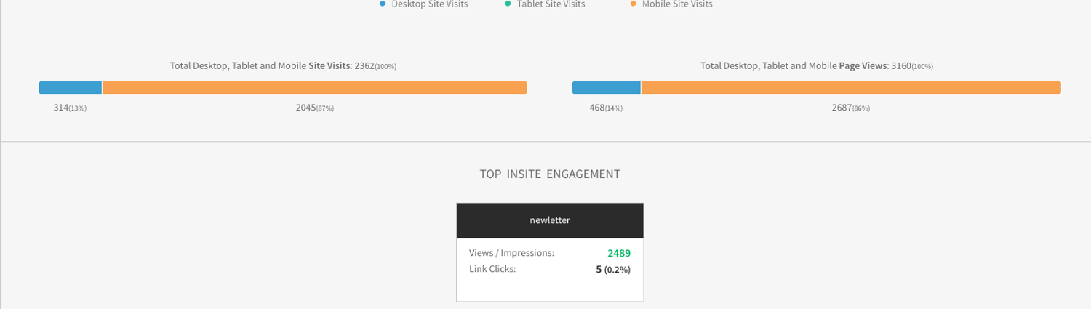
Task: Select blue desktop segment of Site Visits bar
Action: click(71, 88)
